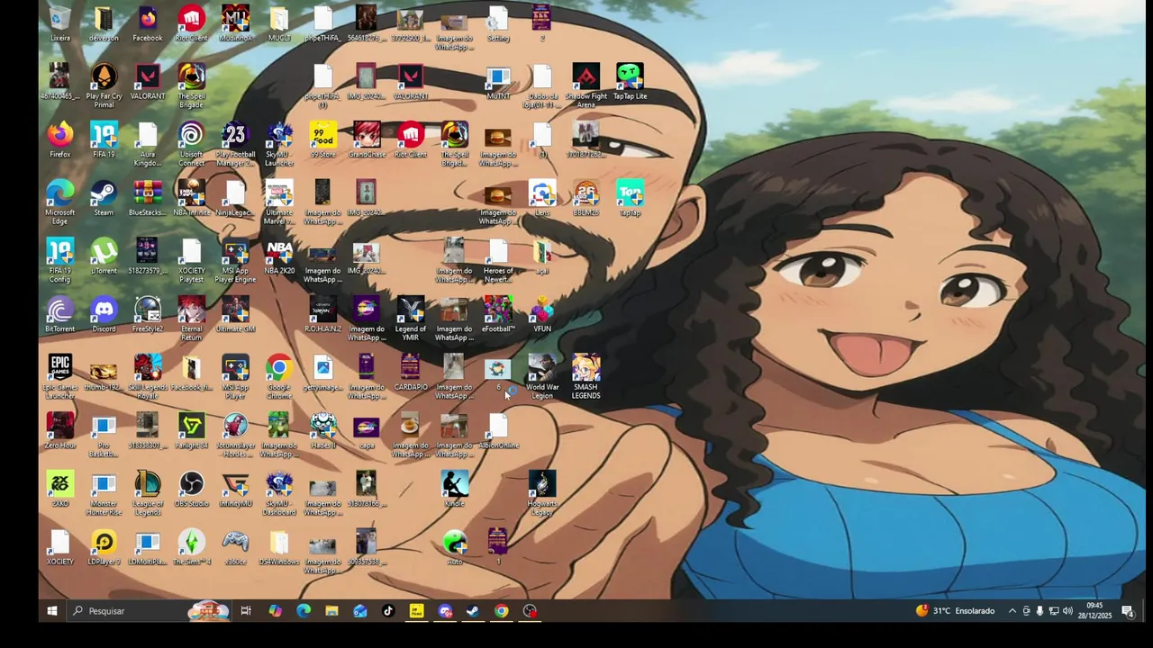Image resolution: width=1153 pixels, height=648 pixels.
Task: Select the 2XKO game icon
Action: tap(59, 490)
